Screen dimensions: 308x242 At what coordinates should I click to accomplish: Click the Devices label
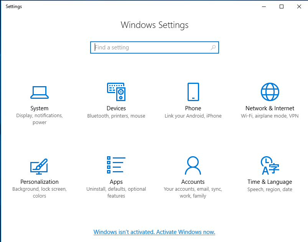pyautogui.click(x=116, y=108)
